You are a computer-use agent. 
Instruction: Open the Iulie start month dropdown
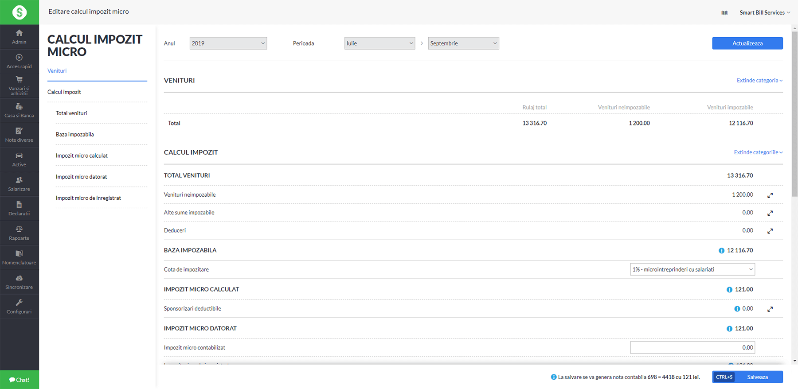[x=379, y=43]
